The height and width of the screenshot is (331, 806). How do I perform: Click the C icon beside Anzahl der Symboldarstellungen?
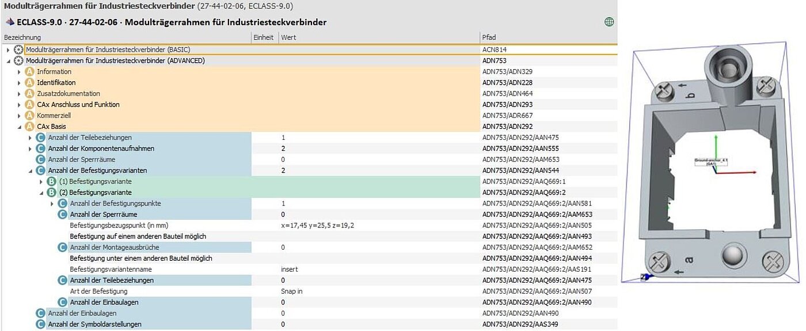coord(41,324)
